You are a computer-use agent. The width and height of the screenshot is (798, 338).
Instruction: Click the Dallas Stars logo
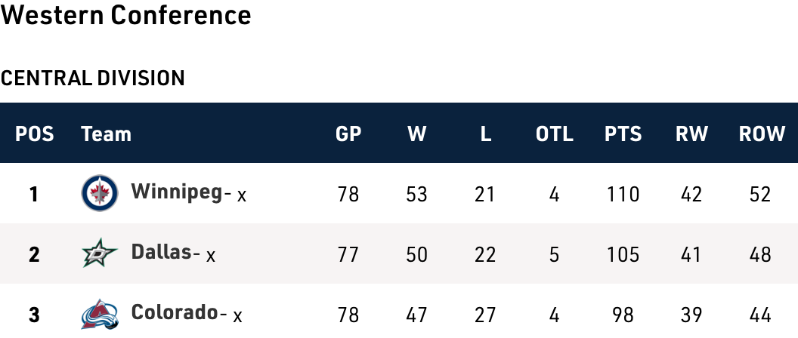pos(100,253)
